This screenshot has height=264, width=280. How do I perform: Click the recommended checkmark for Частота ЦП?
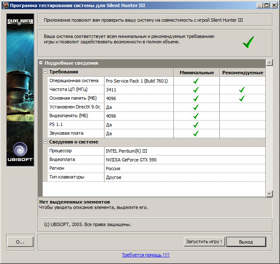242,90
